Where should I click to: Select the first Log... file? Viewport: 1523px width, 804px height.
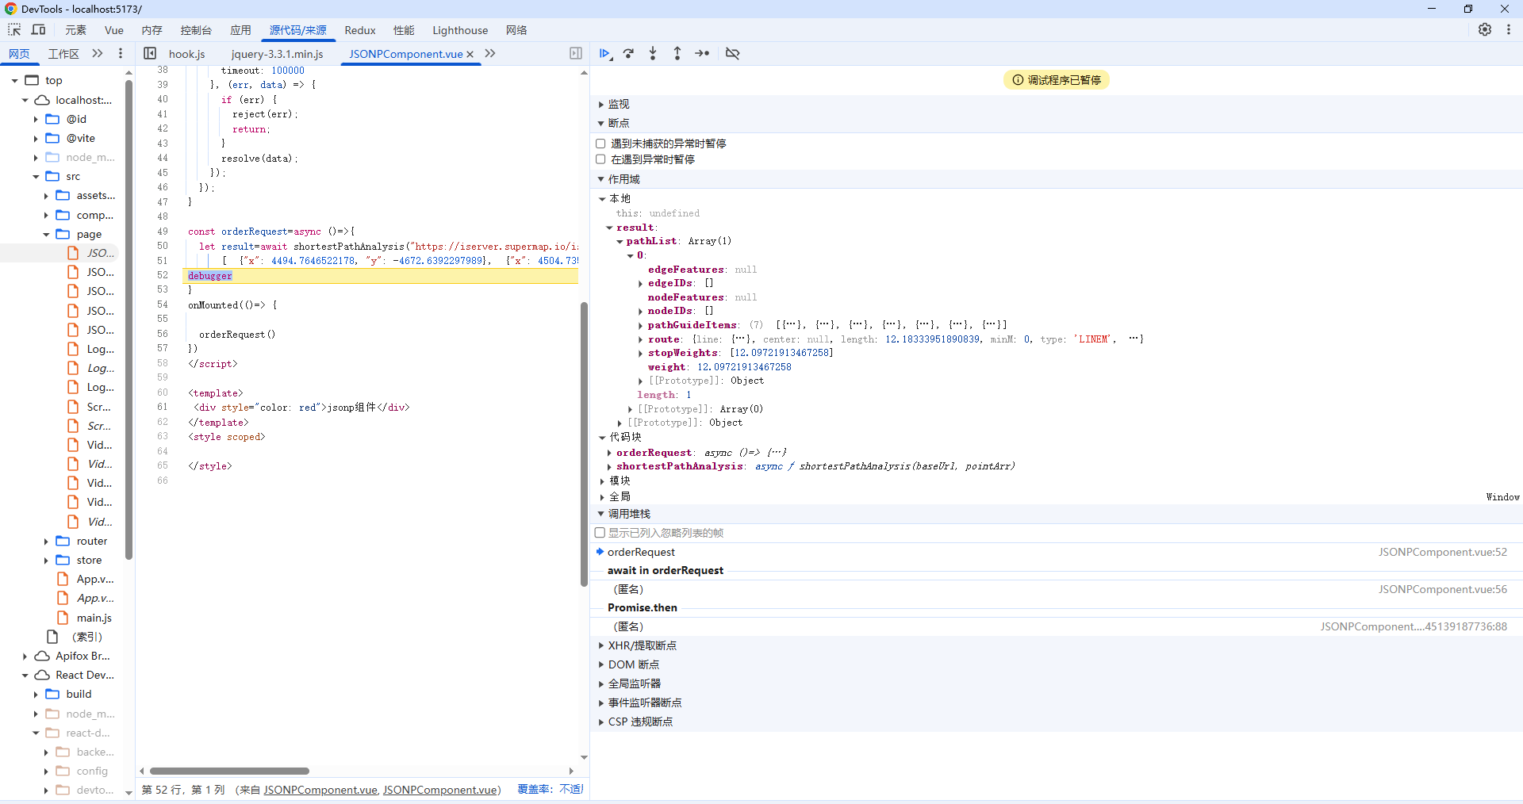(100, 349)
